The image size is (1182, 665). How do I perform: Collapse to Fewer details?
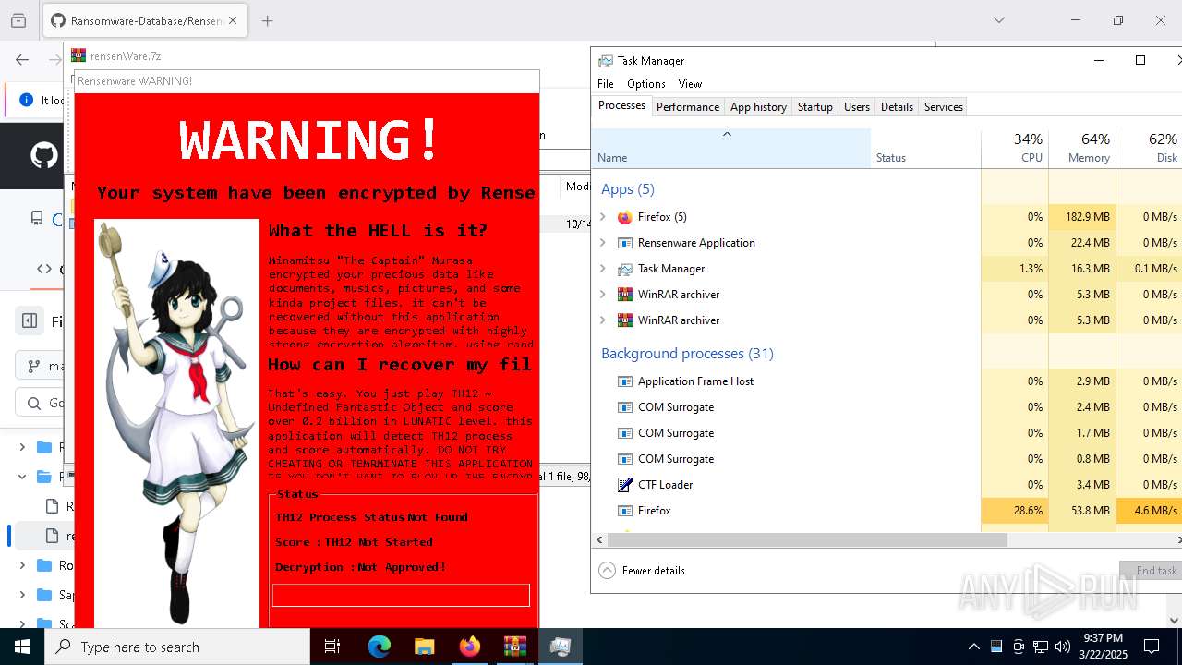pyautogui.click(x=643, y=571)
